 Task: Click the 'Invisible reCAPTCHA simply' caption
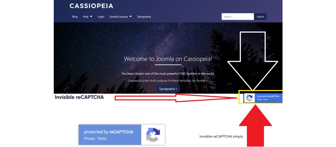[221, 136]
